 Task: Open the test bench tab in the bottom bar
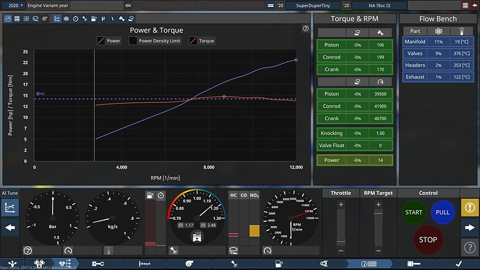tap(369, 264)
